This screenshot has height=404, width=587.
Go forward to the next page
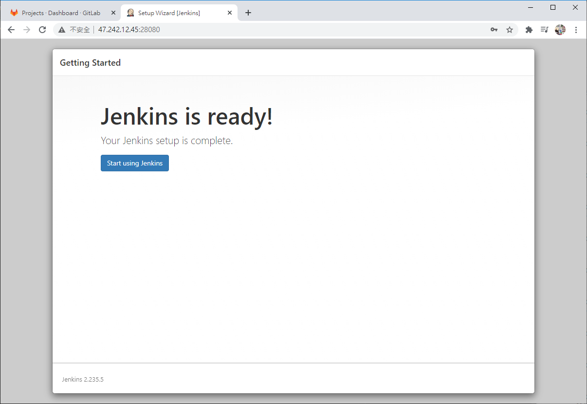[27, 30]
